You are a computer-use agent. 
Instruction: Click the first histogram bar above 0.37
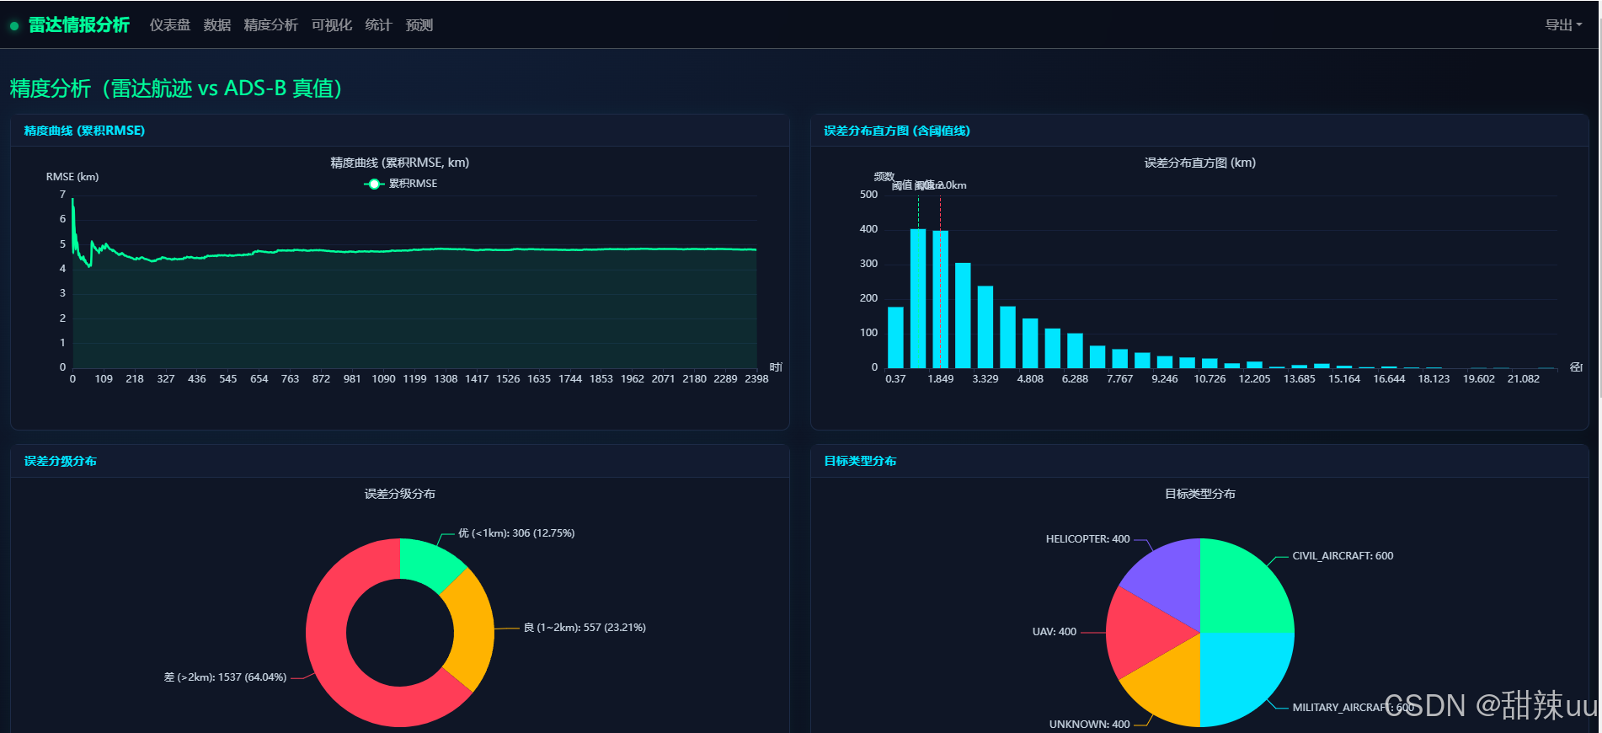895,337
